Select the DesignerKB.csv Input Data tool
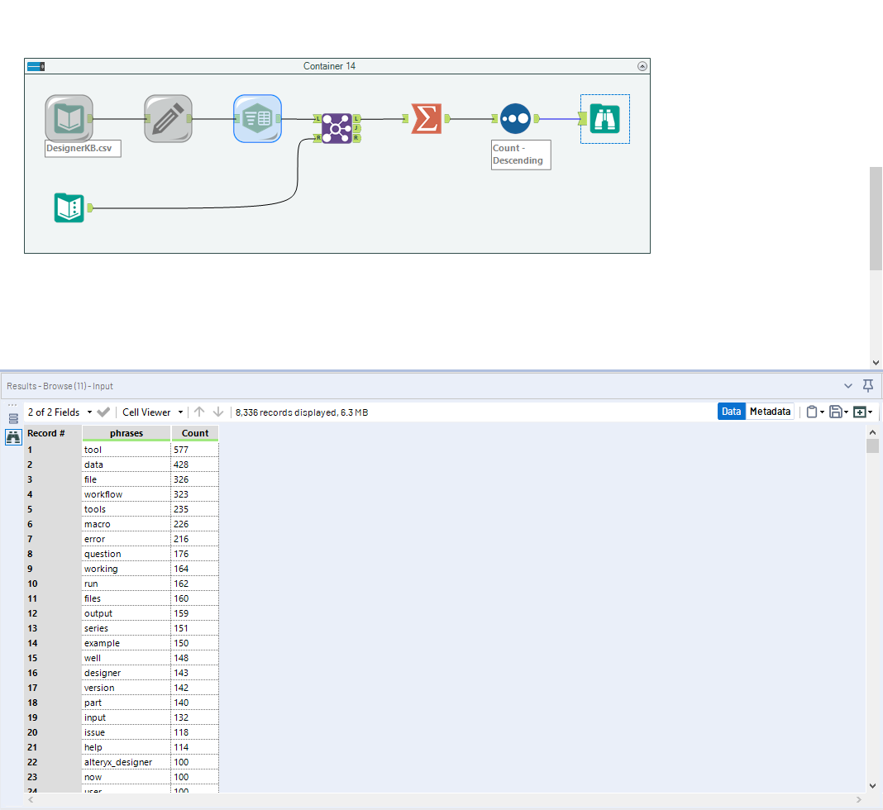This screenshot has height=810, width=883. [69, 118]
